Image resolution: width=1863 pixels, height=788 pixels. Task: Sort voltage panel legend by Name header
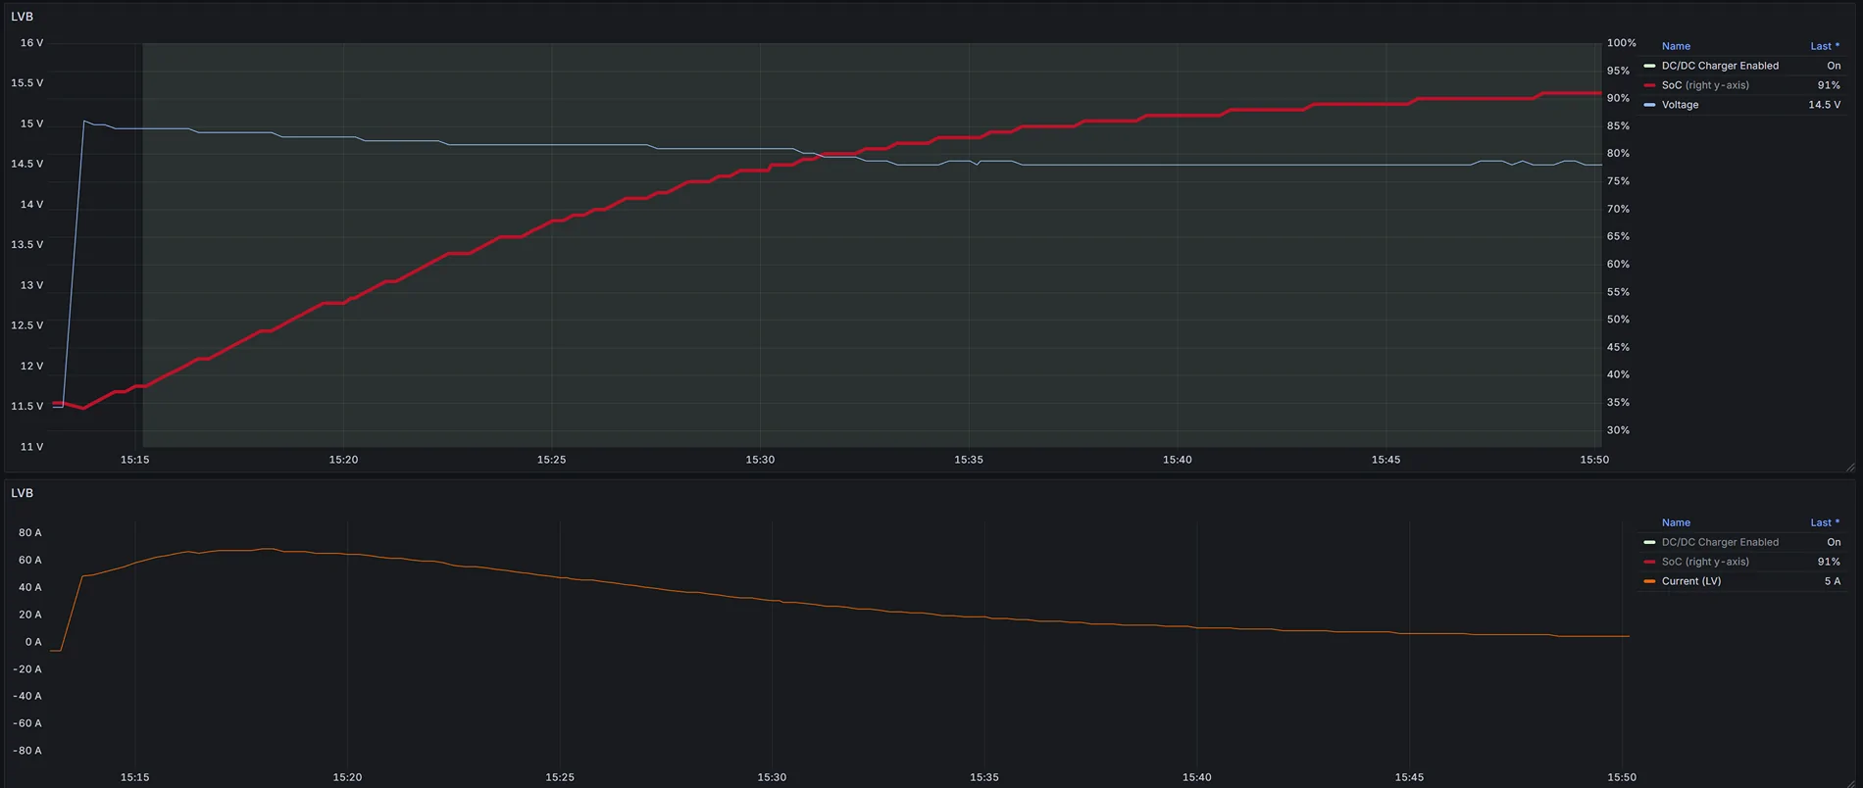tap(1675, 46)
